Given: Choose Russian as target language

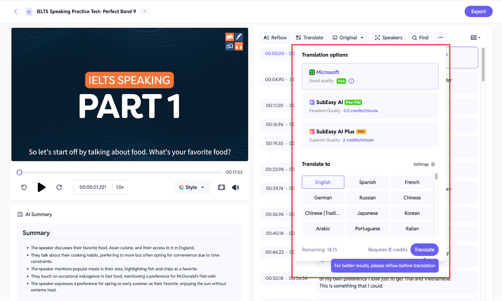Looking at the screenshot, I should pos(367,198).
